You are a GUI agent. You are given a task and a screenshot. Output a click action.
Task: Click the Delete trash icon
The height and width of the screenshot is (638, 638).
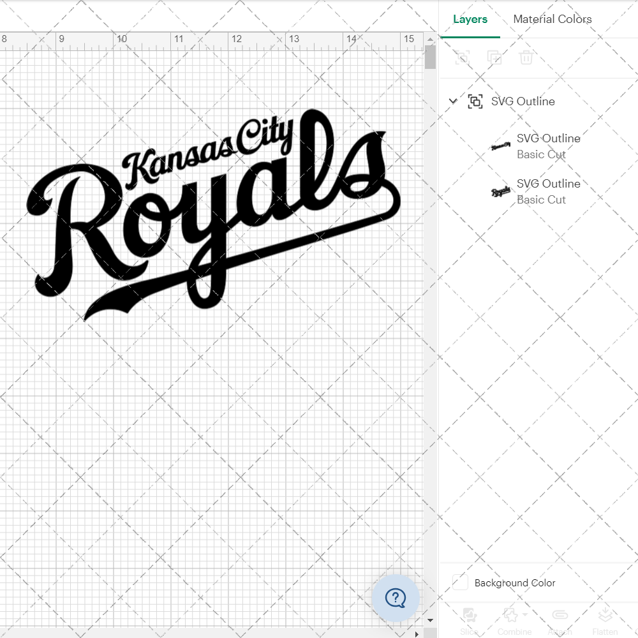pos(526,57)
